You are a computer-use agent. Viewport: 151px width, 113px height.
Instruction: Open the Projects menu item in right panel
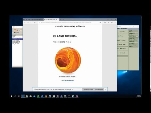pos(133,43)
